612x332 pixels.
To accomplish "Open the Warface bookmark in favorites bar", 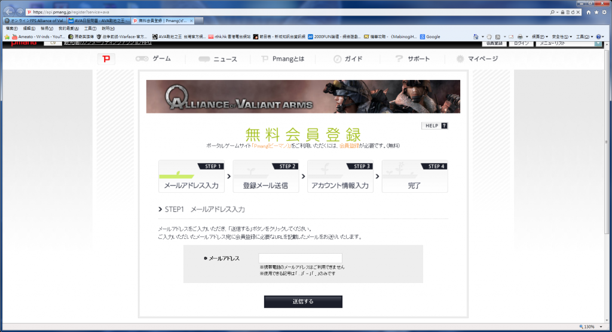I will pos(122,36).
